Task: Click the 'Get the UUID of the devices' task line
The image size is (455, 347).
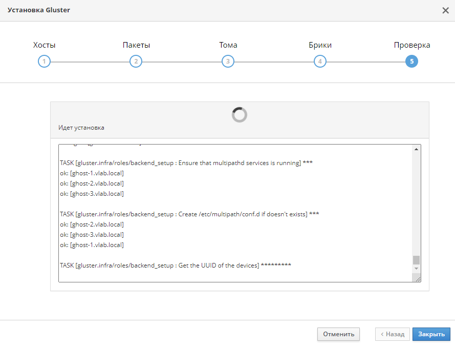Action: point(175,266)
